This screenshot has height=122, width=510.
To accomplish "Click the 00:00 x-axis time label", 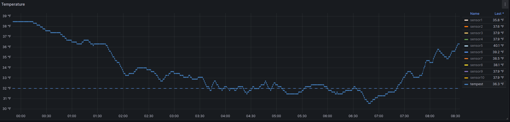I will [21, 116].
